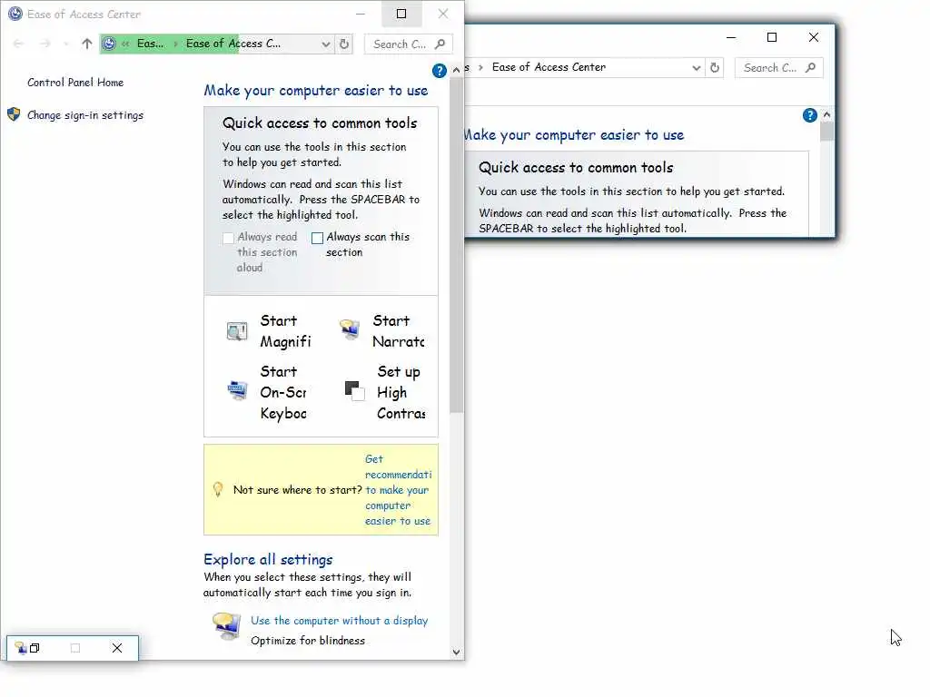Click the Back arrow in left window

[18, 44]
